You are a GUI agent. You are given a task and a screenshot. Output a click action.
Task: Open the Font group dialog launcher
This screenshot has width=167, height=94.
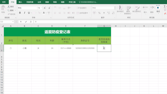[51, 18]
